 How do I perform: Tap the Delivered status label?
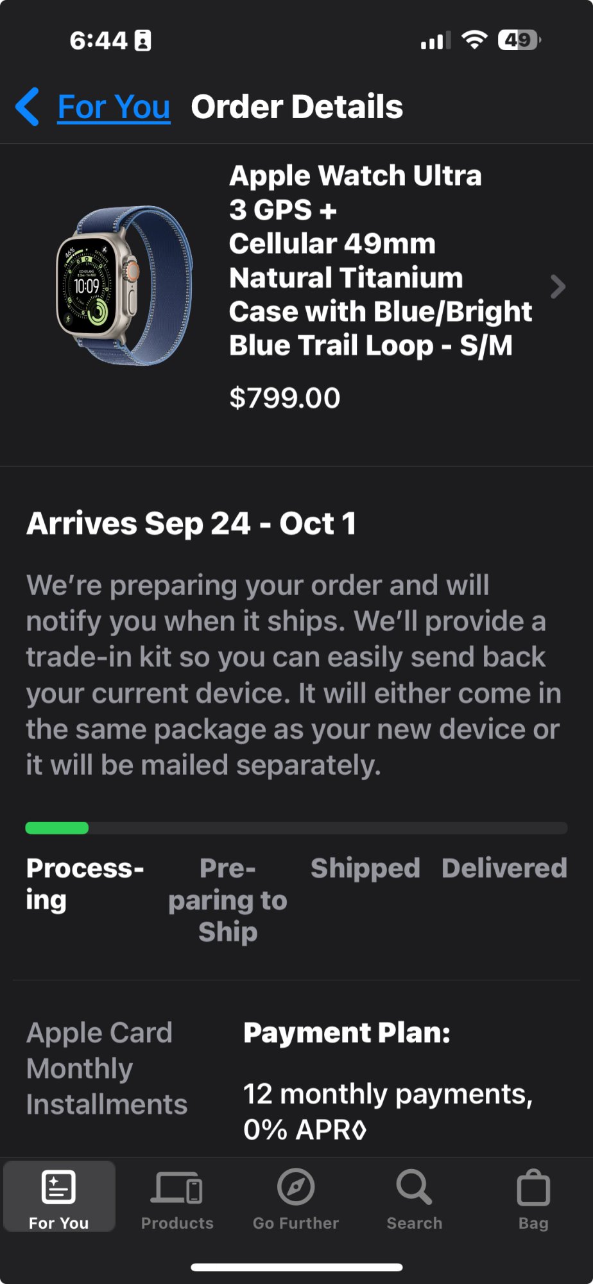pos(504,868)
